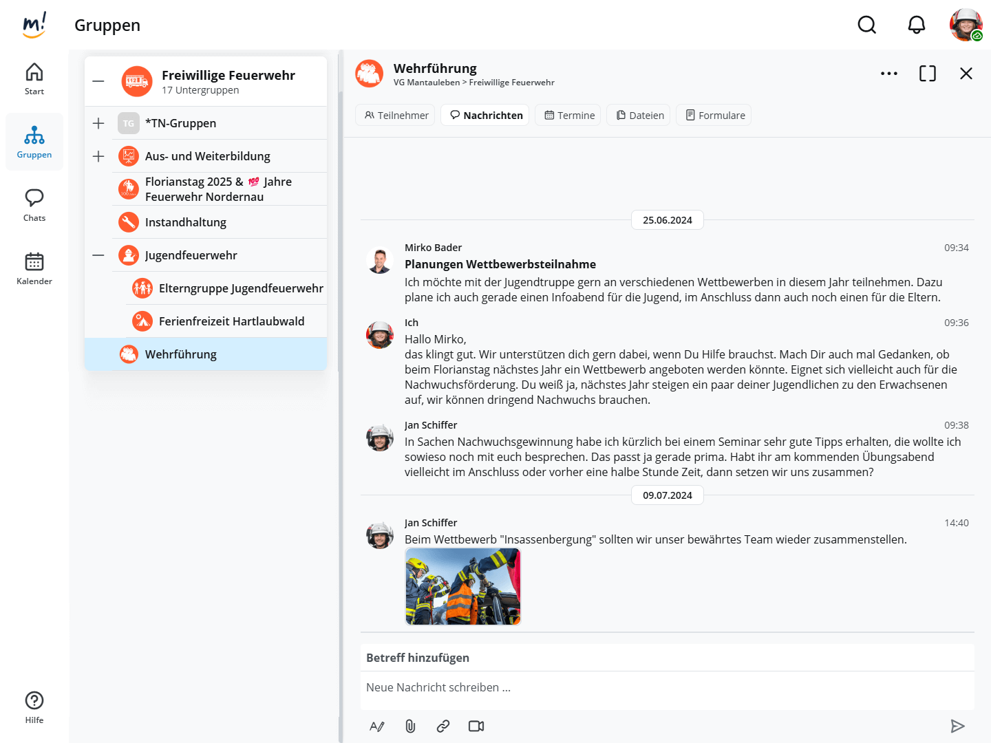This screenshot has width=991, height=743.
Task: Attach a file with the paperclip icon
Action: point(410,726)
